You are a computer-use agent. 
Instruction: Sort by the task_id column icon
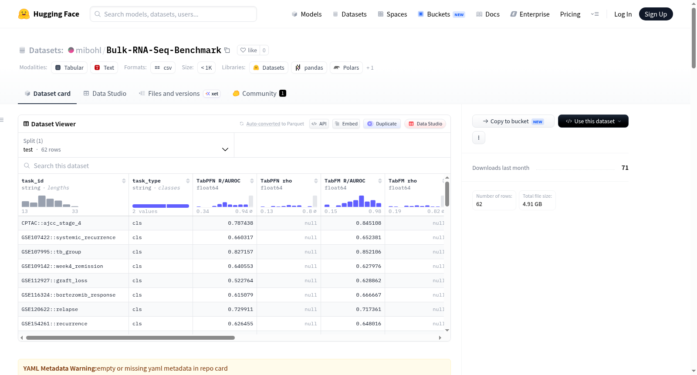coord(124,181)
